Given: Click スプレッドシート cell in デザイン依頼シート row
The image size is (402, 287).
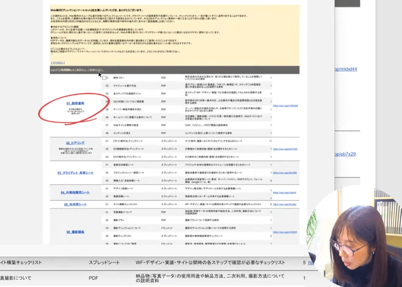Looking at the screenshot, I should click(x=169, y=189).
